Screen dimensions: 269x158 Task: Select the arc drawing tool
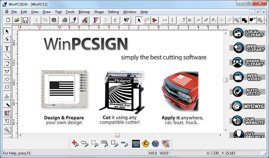[7, 64]
